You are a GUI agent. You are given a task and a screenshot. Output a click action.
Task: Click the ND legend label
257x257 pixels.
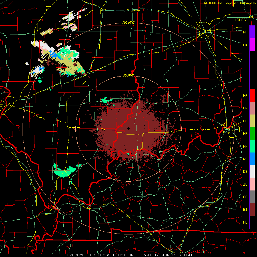pos(245,222)
